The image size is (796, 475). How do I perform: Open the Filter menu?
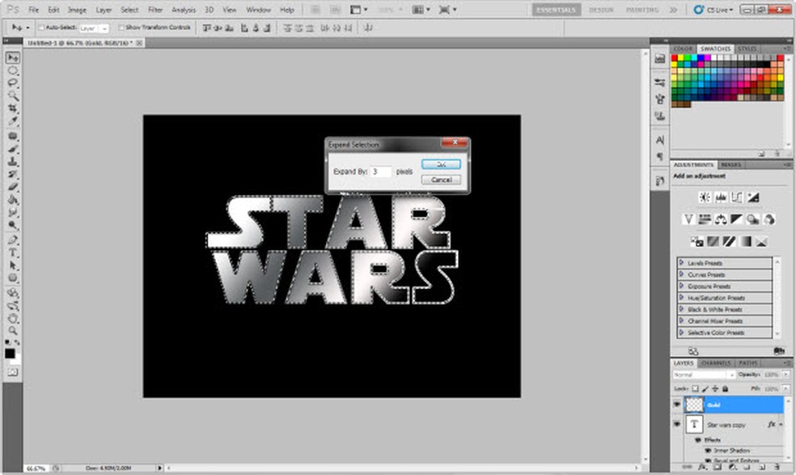pyautogui.click(x=155, y=10)
